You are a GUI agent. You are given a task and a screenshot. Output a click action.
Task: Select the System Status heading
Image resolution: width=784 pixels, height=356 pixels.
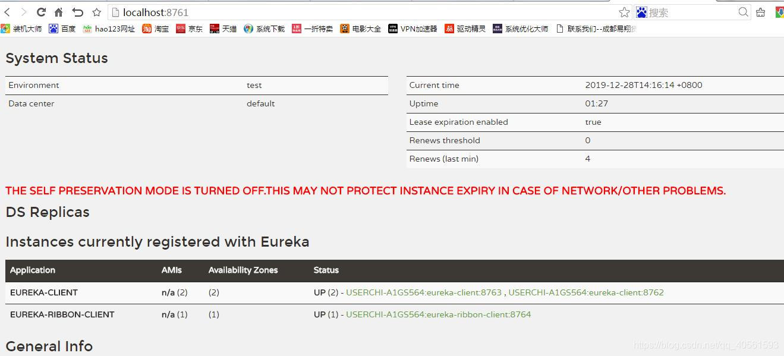(x=57, y=58)
